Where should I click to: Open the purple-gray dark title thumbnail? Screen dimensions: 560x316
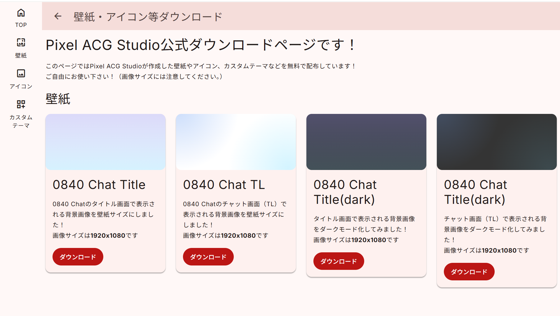(x=367, y=142)
